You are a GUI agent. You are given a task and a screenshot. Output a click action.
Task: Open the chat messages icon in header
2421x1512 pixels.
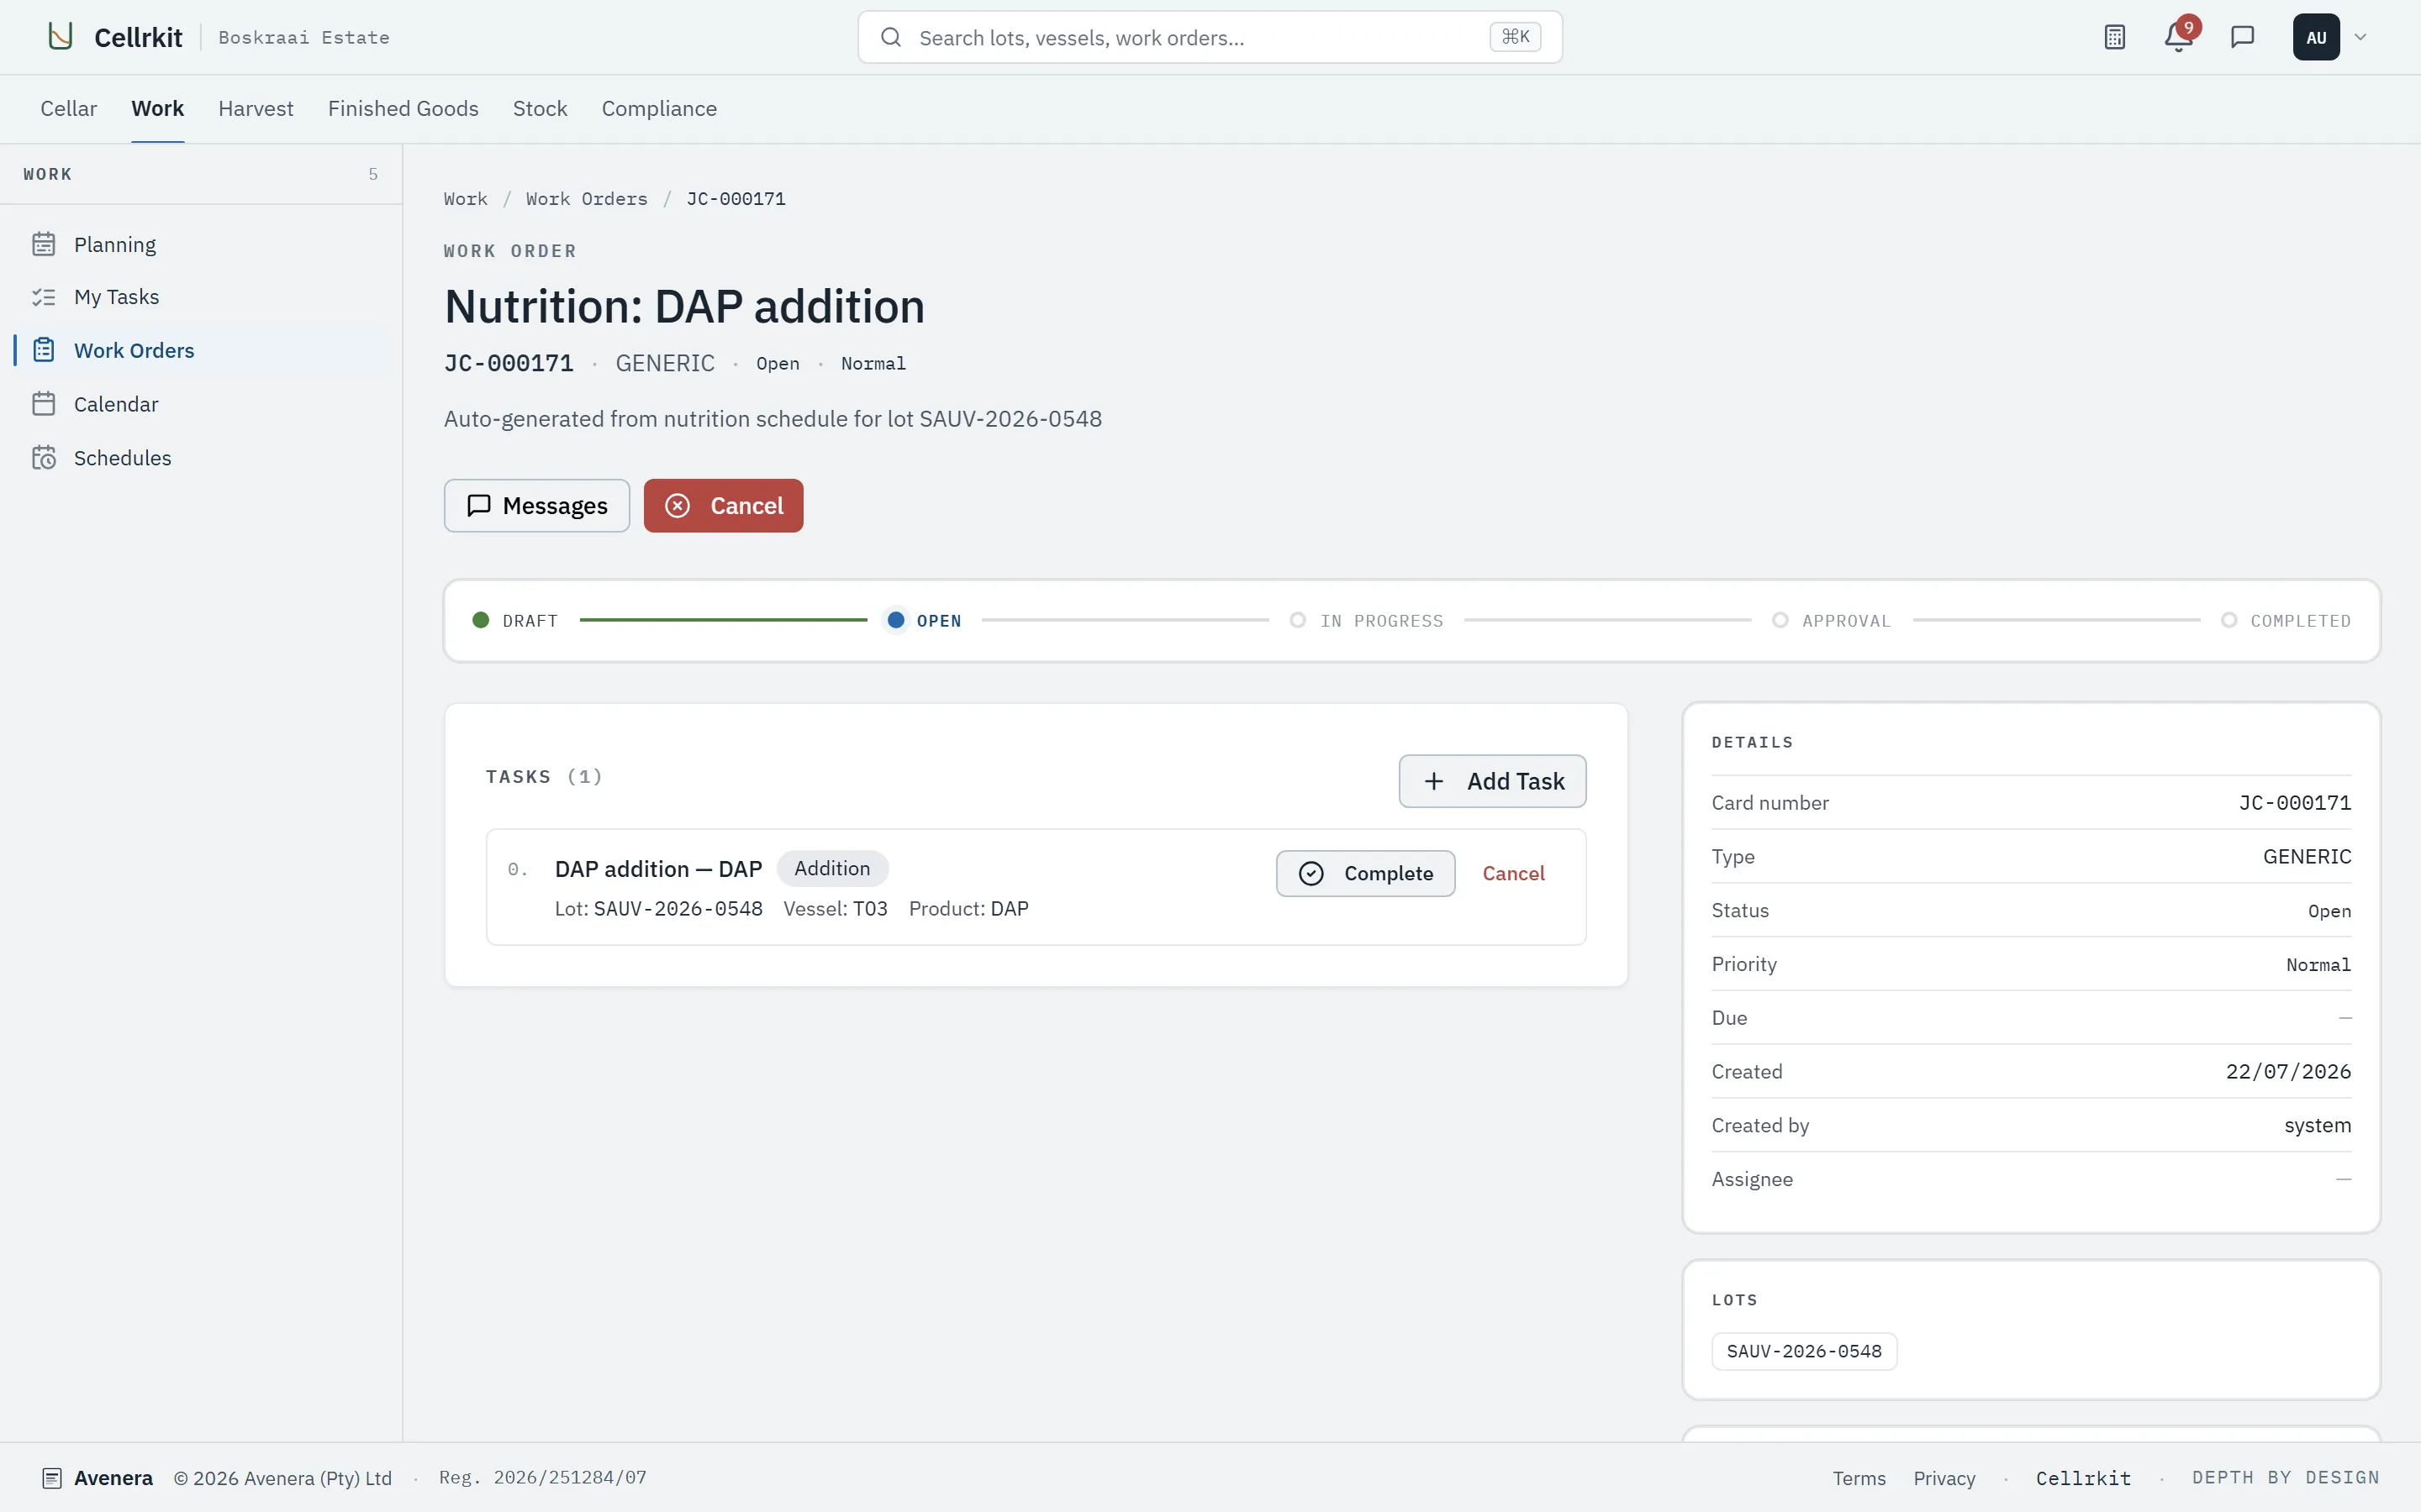[2242, 37]
